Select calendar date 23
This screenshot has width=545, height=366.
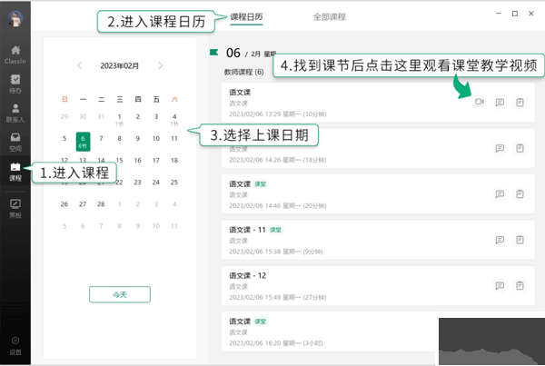[x=138, y=183]
